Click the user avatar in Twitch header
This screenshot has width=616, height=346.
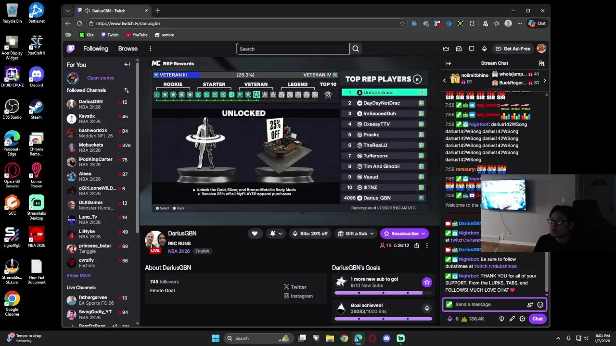[x=541, y=49]
